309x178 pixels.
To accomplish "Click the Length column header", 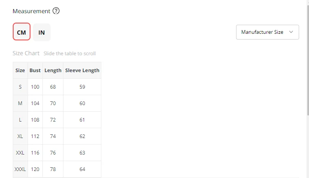I will click(x=53, y=70).
